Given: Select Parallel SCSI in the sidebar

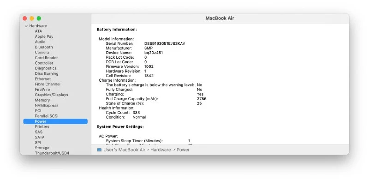Looking at the screenshot, I should (x=47, y=116).
